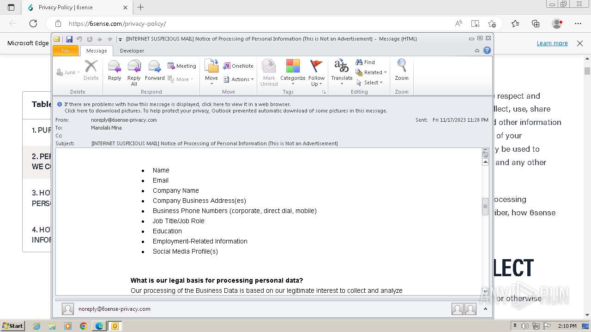Click the volume icon in system tray

(x=525, y=326)
